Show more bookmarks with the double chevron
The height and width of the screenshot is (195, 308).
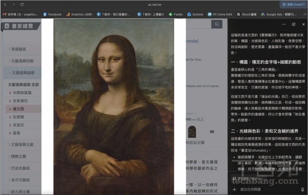(305, 15)
